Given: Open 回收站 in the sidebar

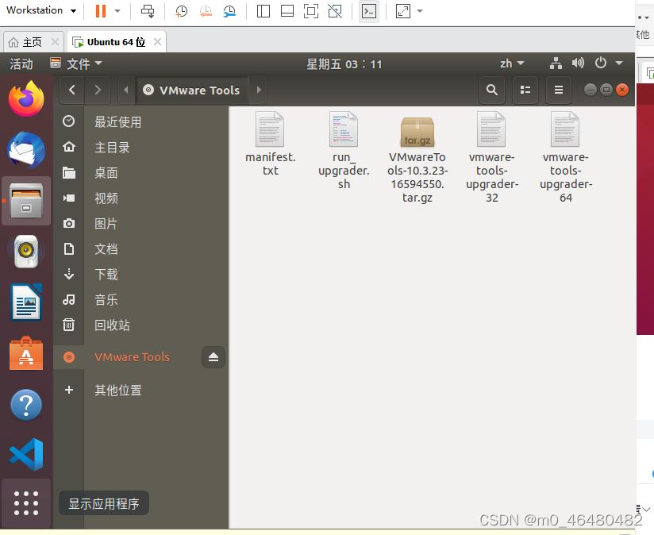Looking at the screenshot, I should [141, 325].
